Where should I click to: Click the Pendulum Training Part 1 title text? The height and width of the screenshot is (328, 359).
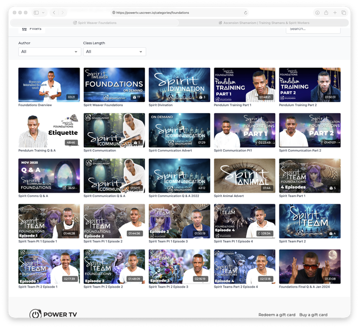point(232,105)
